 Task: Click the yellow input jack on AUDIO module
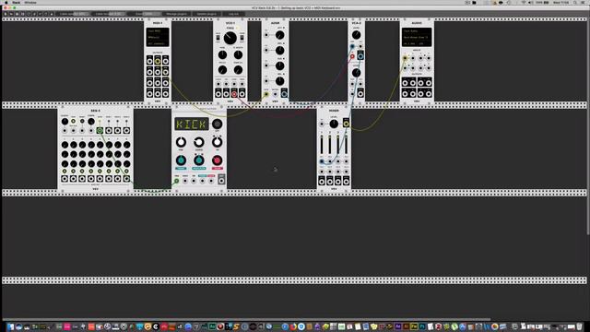pyautogui.click(x=405, y=58)
